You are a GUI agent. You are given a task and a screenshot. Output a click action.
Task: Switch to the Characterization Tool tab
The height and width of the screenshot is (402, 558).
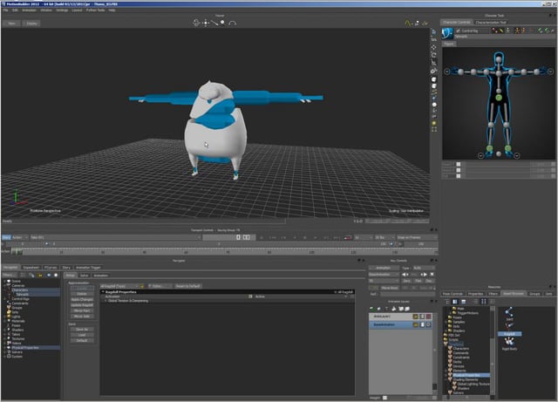click(x=491, y=22)
